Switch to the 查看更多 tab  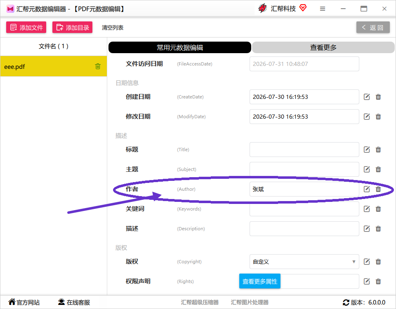coord(323,47)
